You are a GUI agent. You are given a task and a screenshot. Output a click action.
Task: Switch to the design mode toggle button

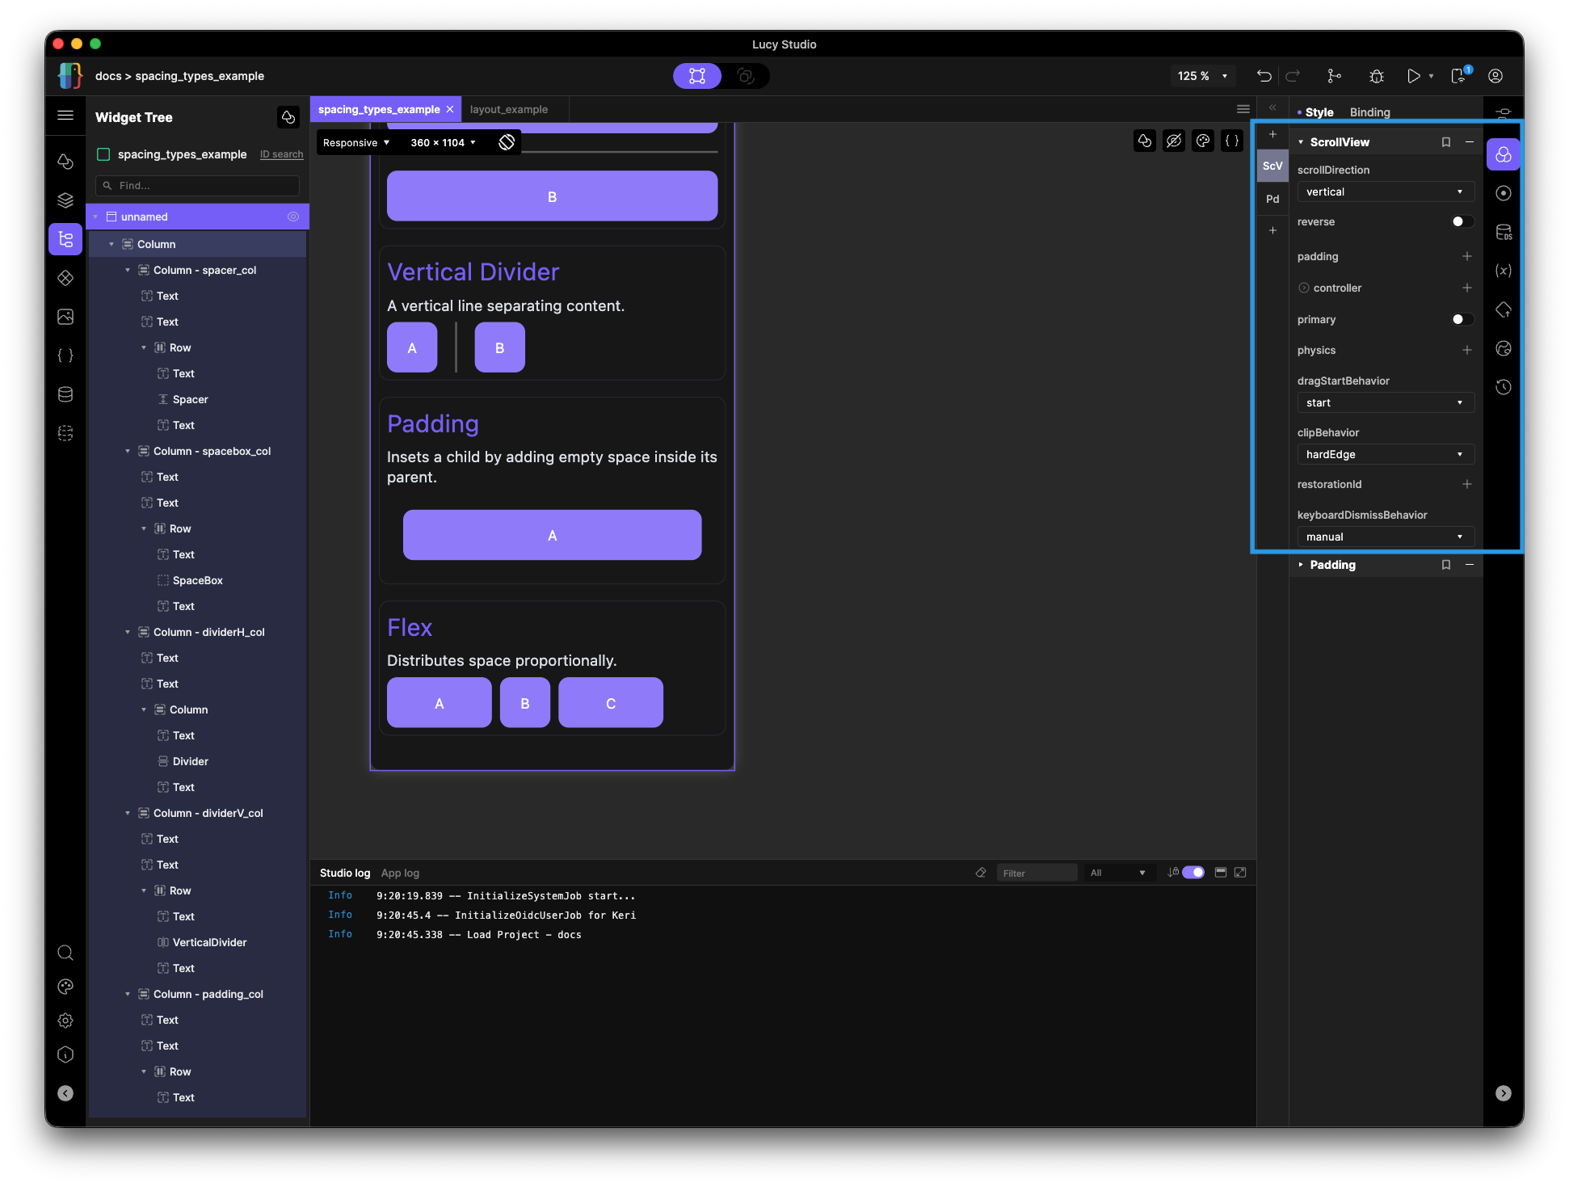point(697,76)
